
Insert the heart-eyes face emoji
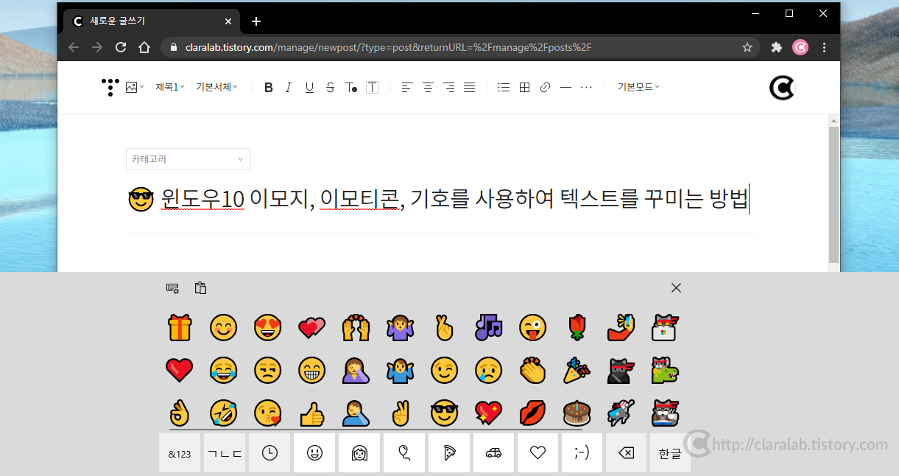tap(268, 327)
